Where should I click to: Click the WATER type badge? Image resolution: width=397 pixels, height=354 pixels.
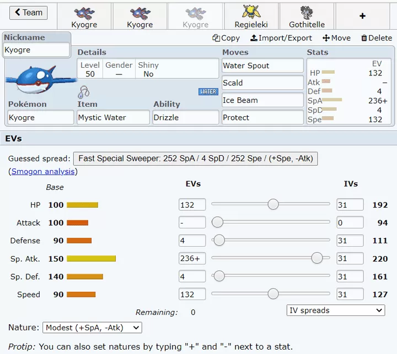[208, 91]
